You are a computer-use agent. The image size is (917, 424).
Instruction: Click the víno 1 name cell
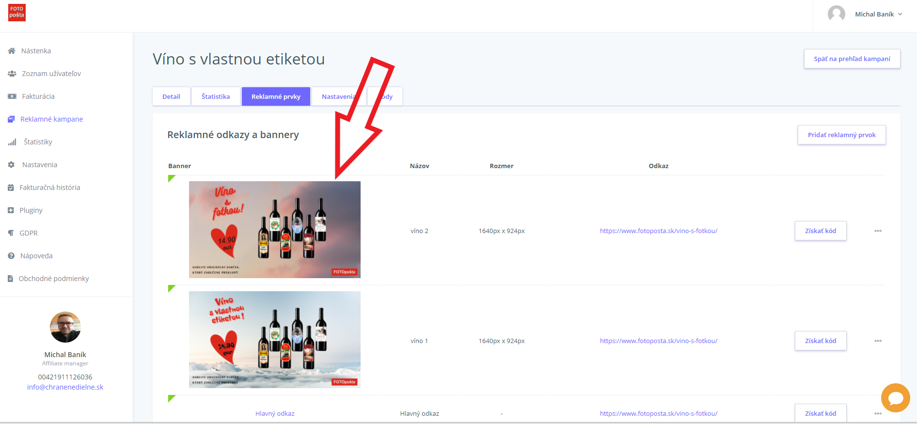[420, 341]
